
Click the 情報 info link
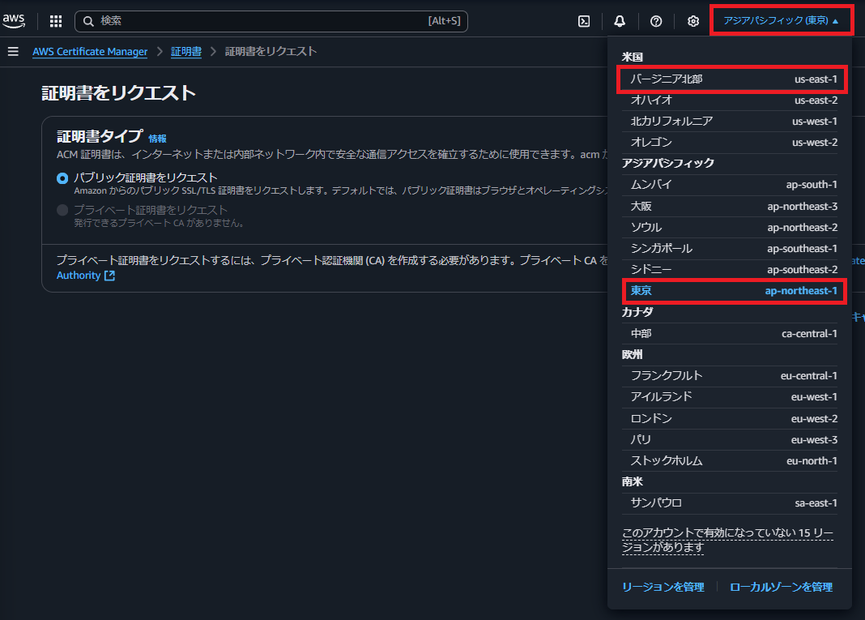coord(157,138)
